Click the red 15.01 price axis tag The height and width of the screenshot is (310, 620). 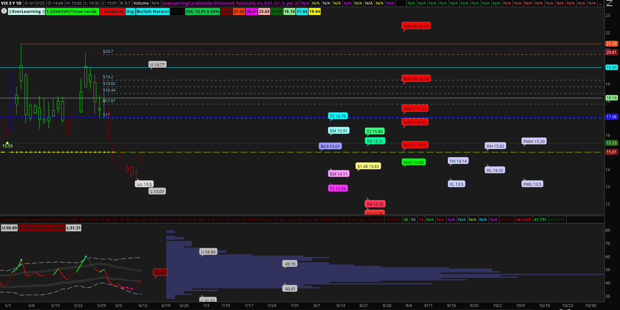pyautogui.click(x=612, y=152)
